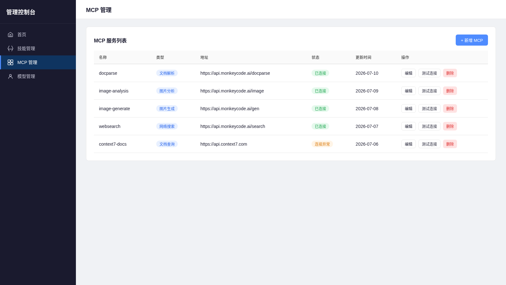This screenshot has height=285, width=506.
Task: Open 技能管理 menu item
Action: coord(38,48)
